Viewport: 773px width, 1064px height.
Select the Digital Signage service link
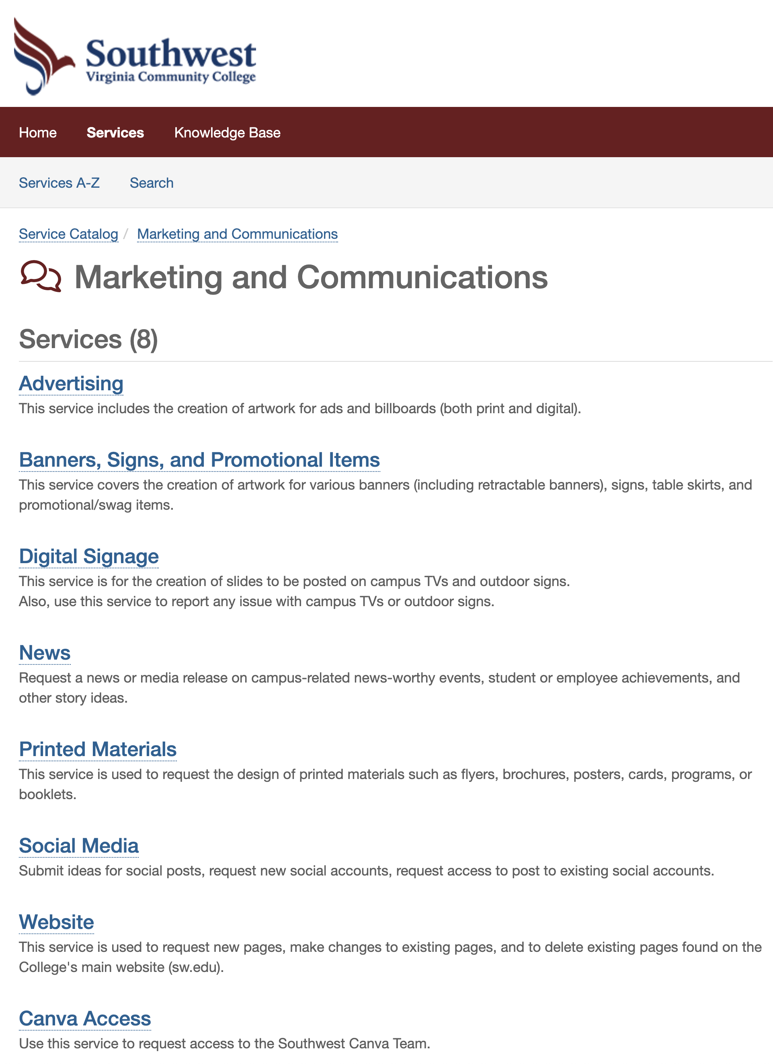click(89, 557)
